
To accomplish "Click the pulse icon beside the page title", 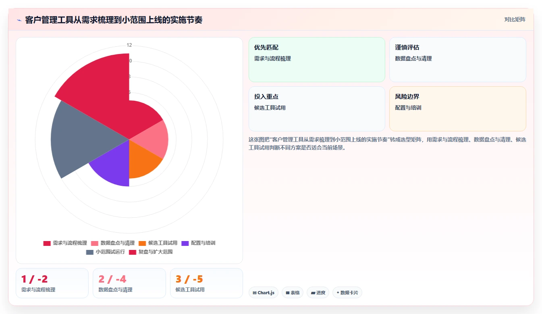I will (19, 20).
